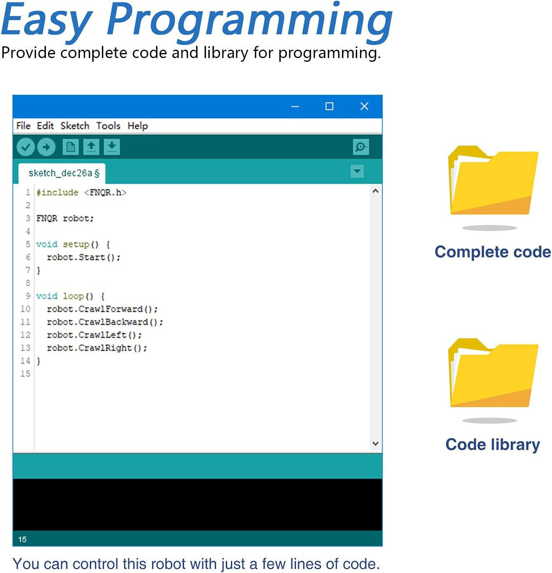Click the editor scrollbar down arrow

coord(375,444)
